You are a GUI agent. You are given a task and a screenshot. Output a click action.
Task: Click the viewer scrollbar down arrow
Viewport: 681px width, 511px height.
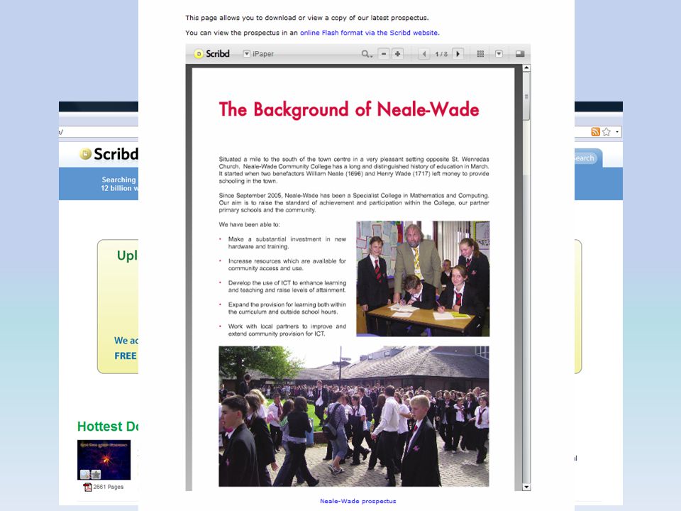click(x=526, y=487)
